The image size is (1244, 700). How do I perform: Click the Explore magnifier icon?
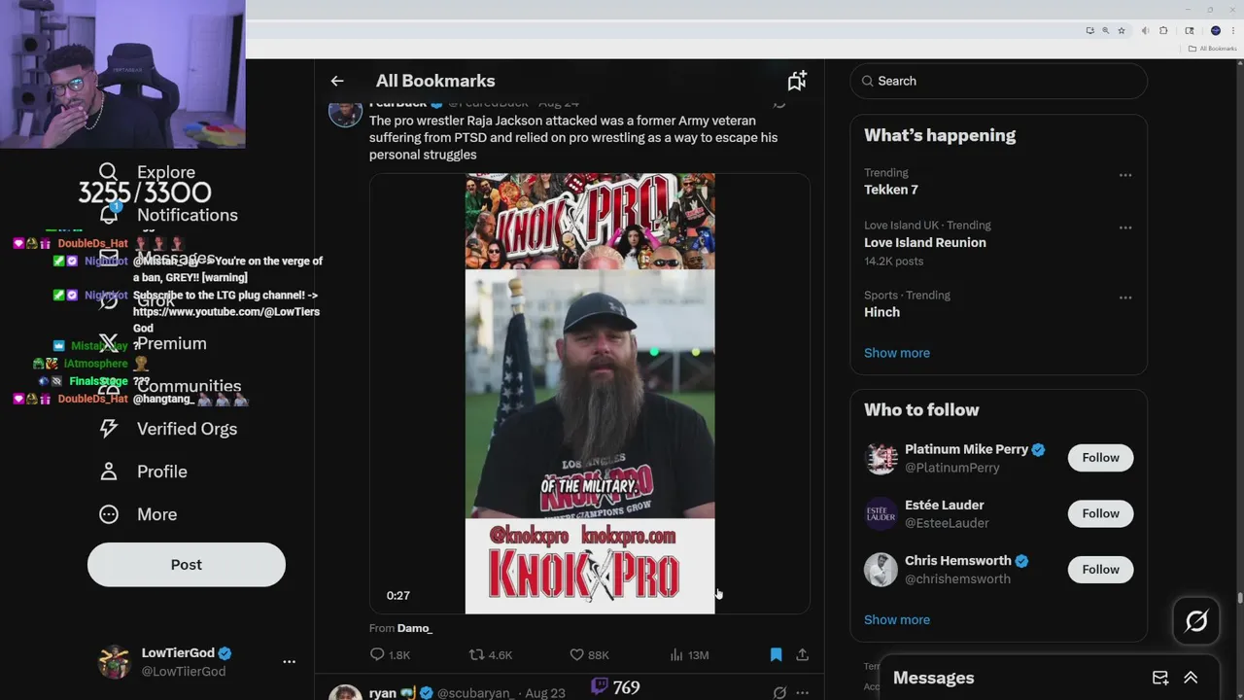(x=109, y=172)
